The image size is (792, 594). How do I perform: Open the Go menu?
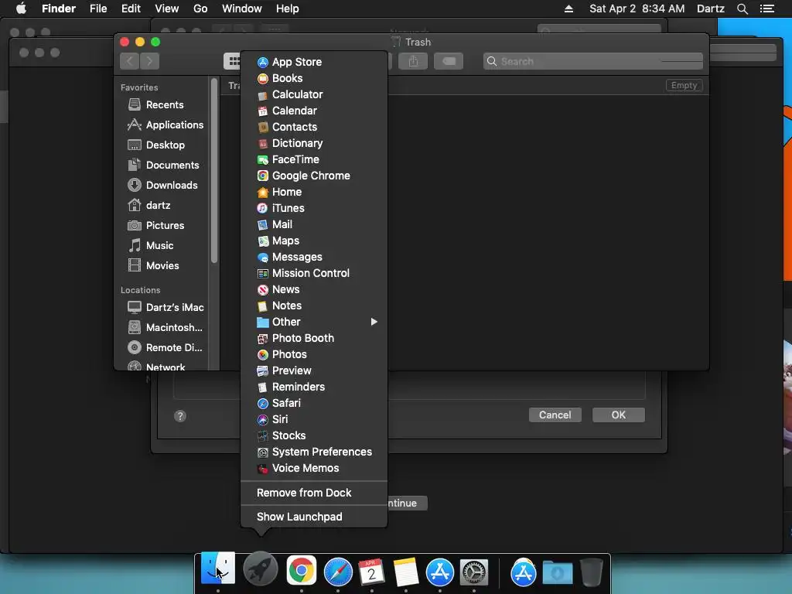[200, 9]
